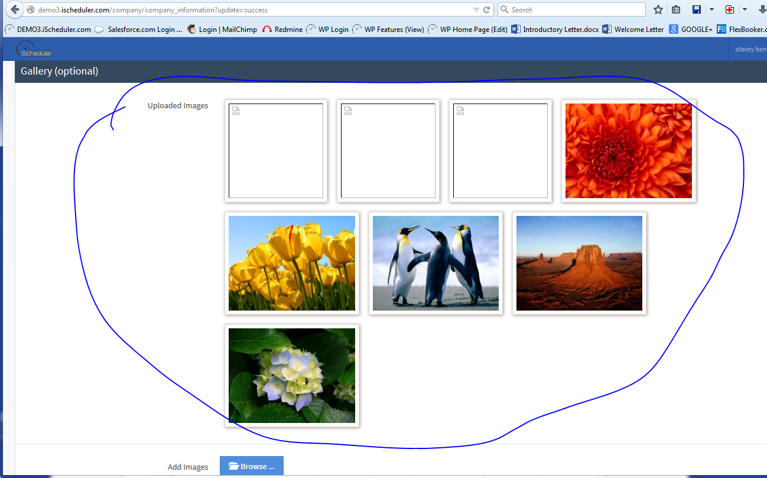Open WP Home Page (Edit) bookmark
Image resolution: width=767 pixels, height=478 pixels.
[x=467, y=29]
